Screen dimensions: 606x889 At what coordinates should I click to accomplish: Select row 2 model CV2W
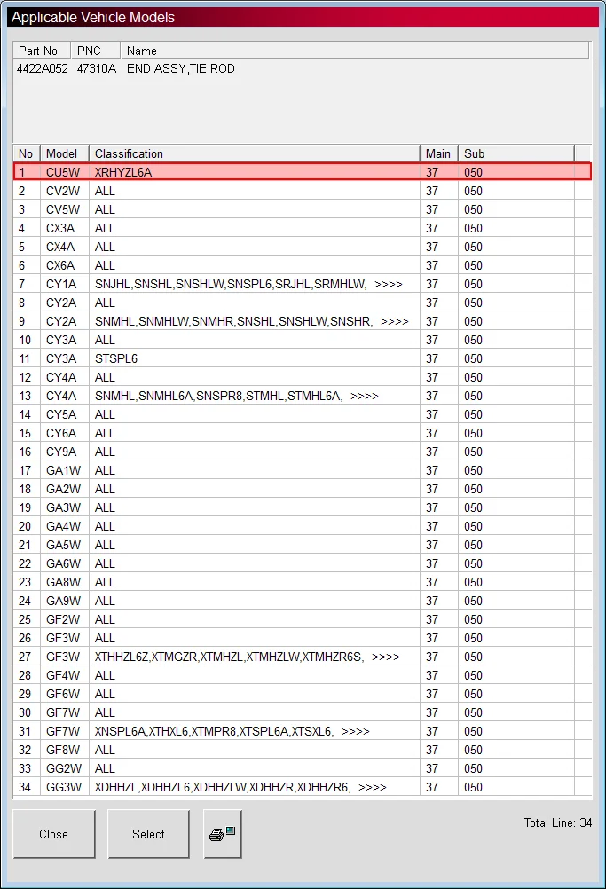[x=63, y=191]
